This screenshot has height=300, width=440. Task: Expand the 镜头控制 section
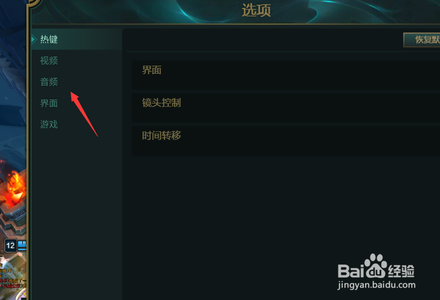(286, 108)
